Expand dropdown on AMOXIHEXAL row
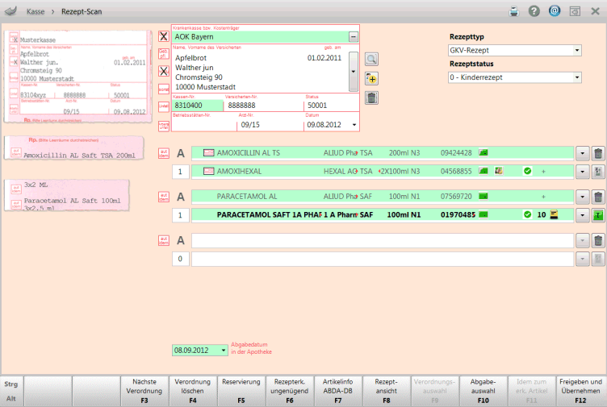Image resolution: width=607 pixels, height=407 pixels. [x=582, y=172]
